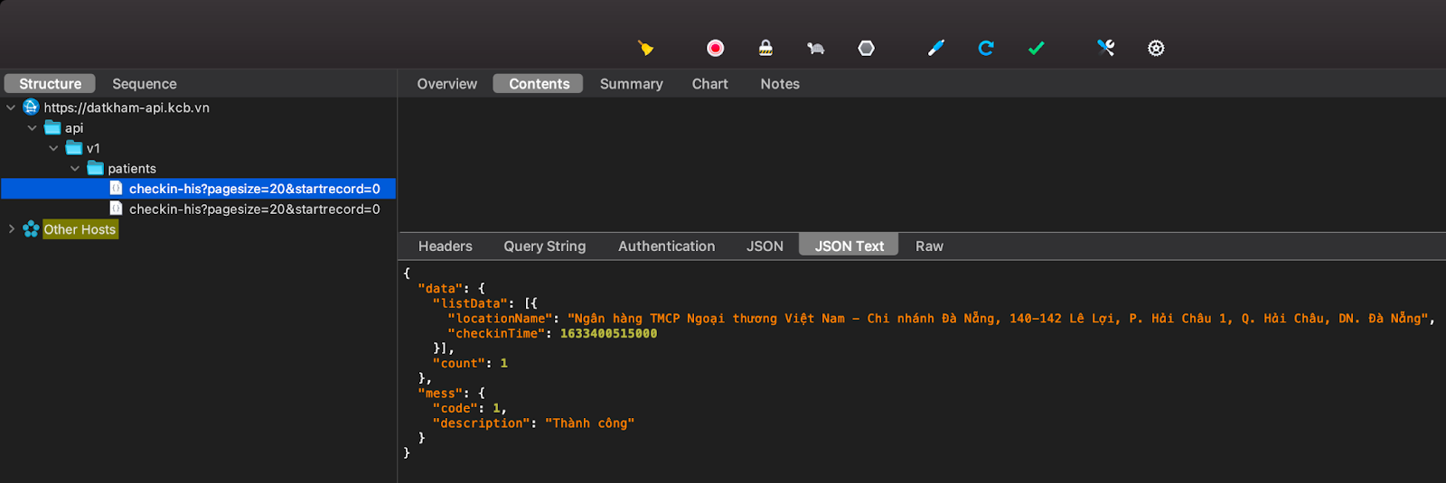Image resolution: width=1446 pixels, height=483 pixels.
Task: Click the checkinTime value 1633400515000
Action: point(608,334)
